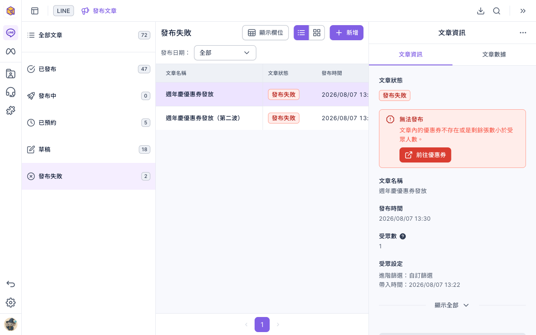Click the 2026/08/07 13:30 publish time in details

pos(405,219)
